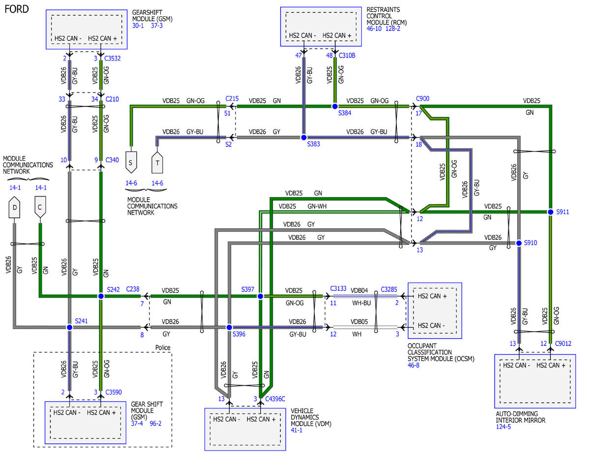This screenshot has height=456, width=590.
Task: Click the 'Police' option label
Action: [163, 347]
